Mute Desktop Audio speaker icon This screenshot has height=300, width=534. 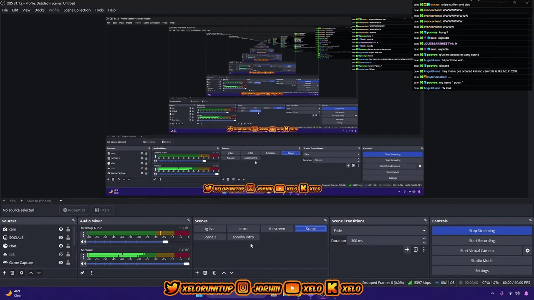coord(83,242)
